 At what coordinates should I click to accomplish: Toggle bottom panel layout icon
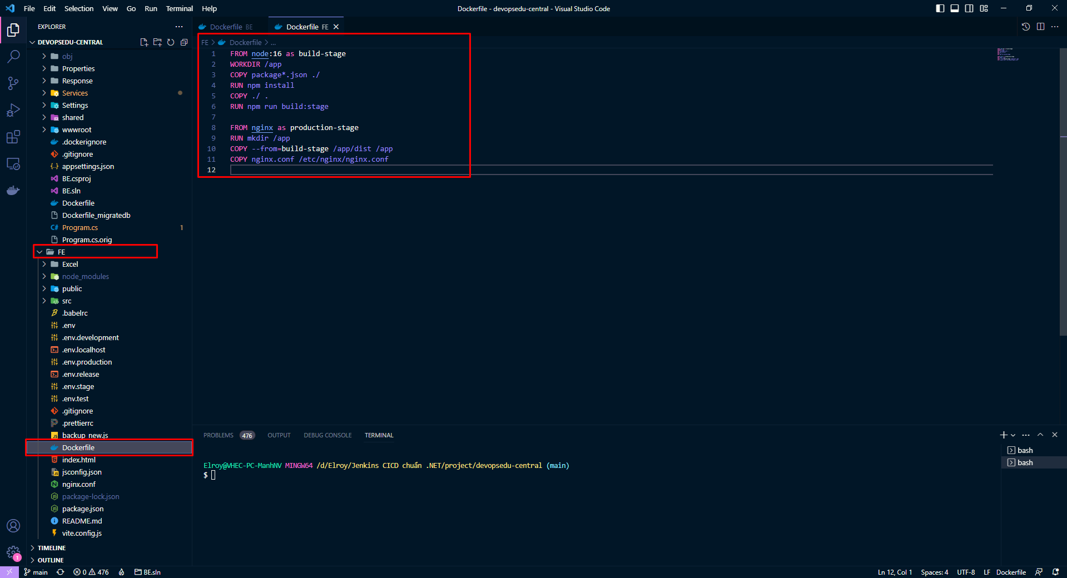[x=955, y=8]
